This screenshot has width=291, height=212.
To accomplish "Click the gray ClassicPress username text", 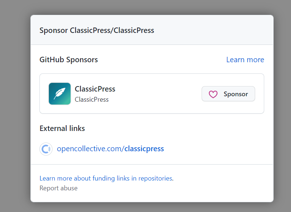I will [92, 99].
